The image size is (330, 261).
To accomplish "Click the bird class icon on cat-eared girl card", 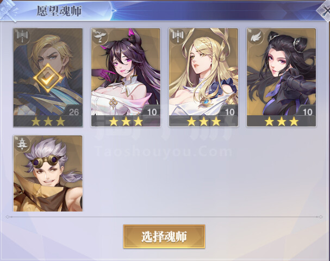I will tap(100, 36).
